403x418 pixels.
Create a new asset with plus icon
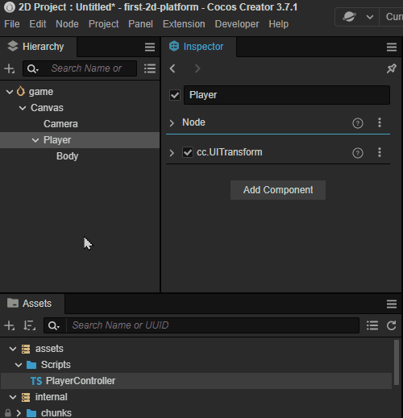click(x=10, y=325)
